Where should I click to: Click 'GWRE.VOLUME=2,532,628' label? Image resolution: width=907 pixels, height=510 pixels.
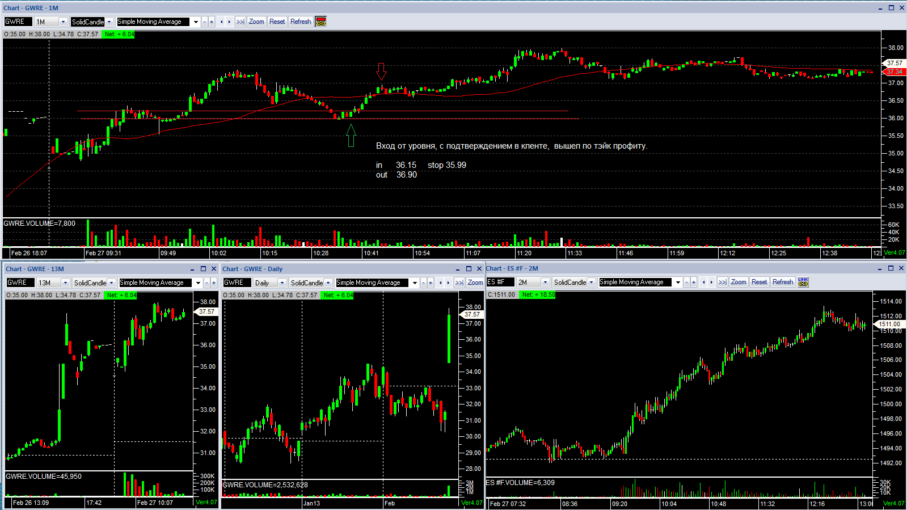tap(265, 484)
